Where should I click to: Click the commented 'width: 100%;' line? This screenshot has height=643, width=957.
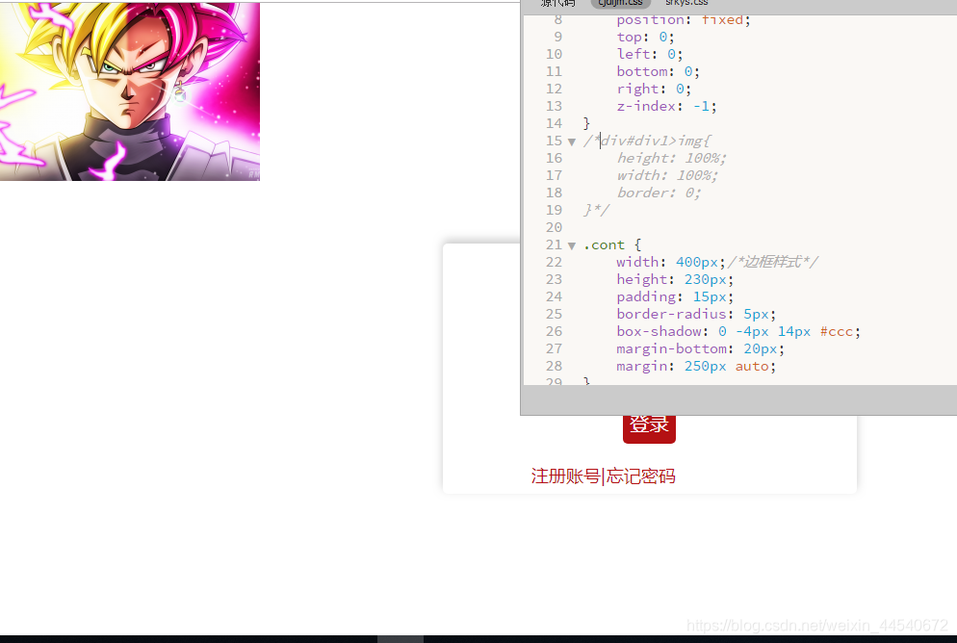pyautogui.click(x=667, y=176)
